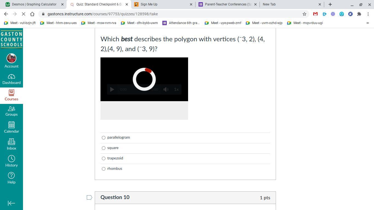Switch to the Desmos Graphing Calculator tab
This screenshot has width=374, height=210.
[34, 4]
